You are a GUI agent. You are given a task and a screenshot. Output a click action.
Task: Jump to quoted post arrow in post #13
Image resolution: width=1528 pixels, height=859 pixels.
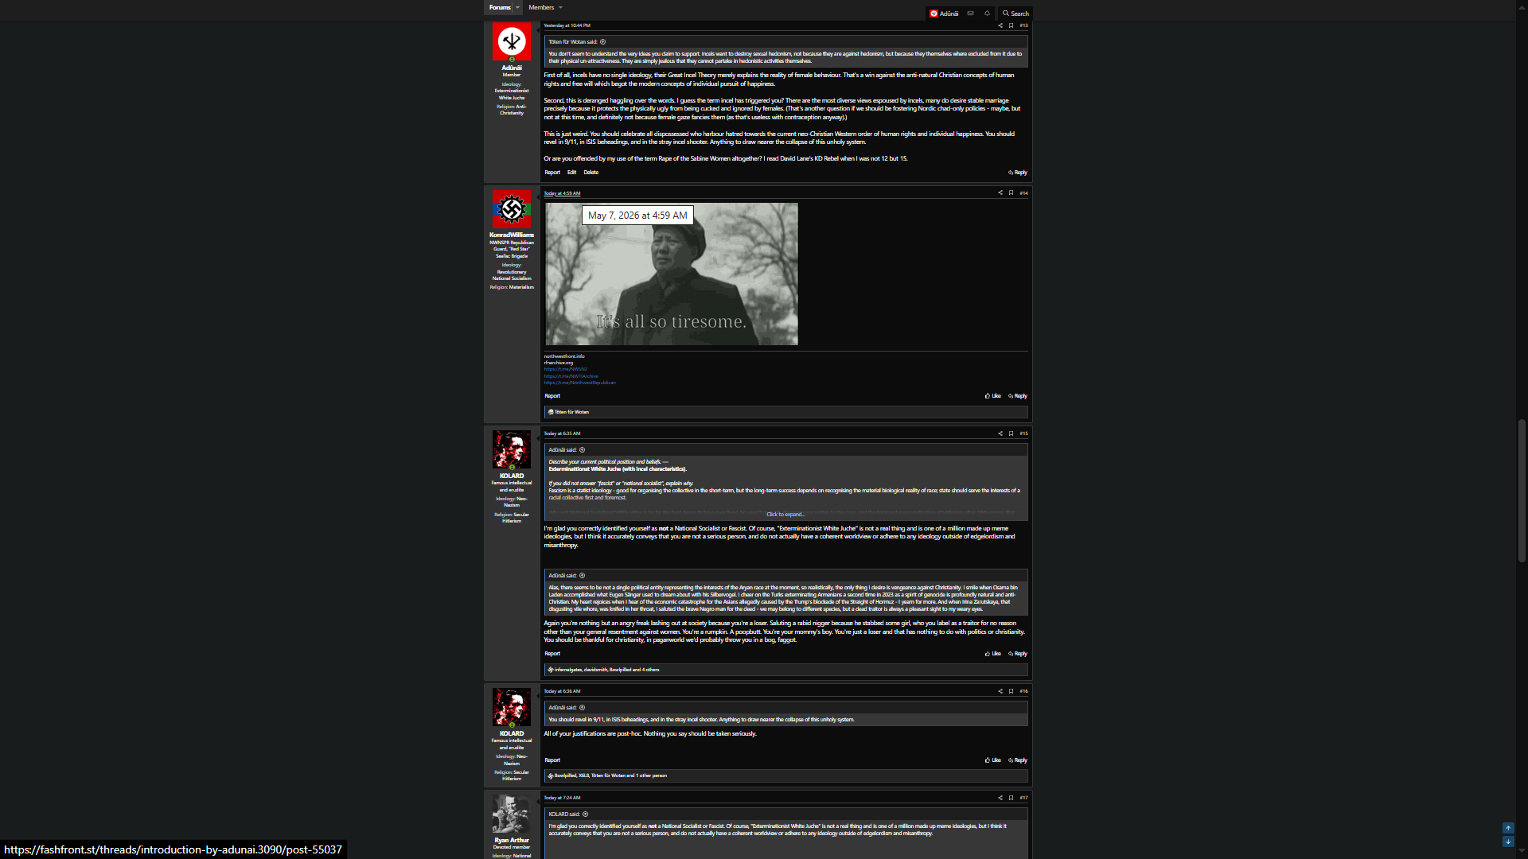tap(602, 42)
